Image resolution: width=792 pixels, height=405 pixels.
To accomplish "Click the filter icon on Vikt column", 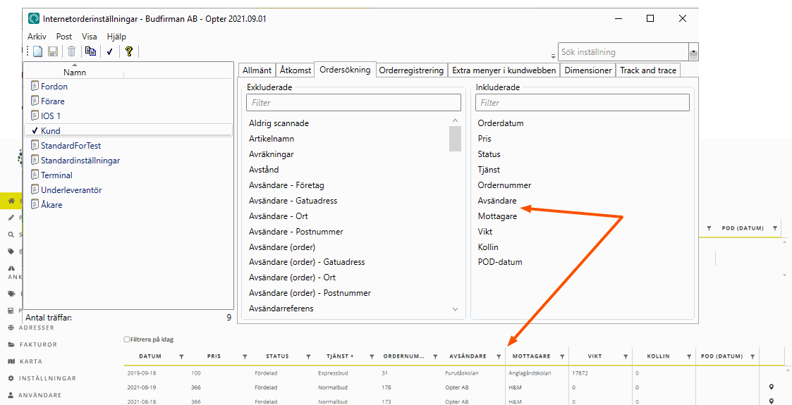I will 626,356.
